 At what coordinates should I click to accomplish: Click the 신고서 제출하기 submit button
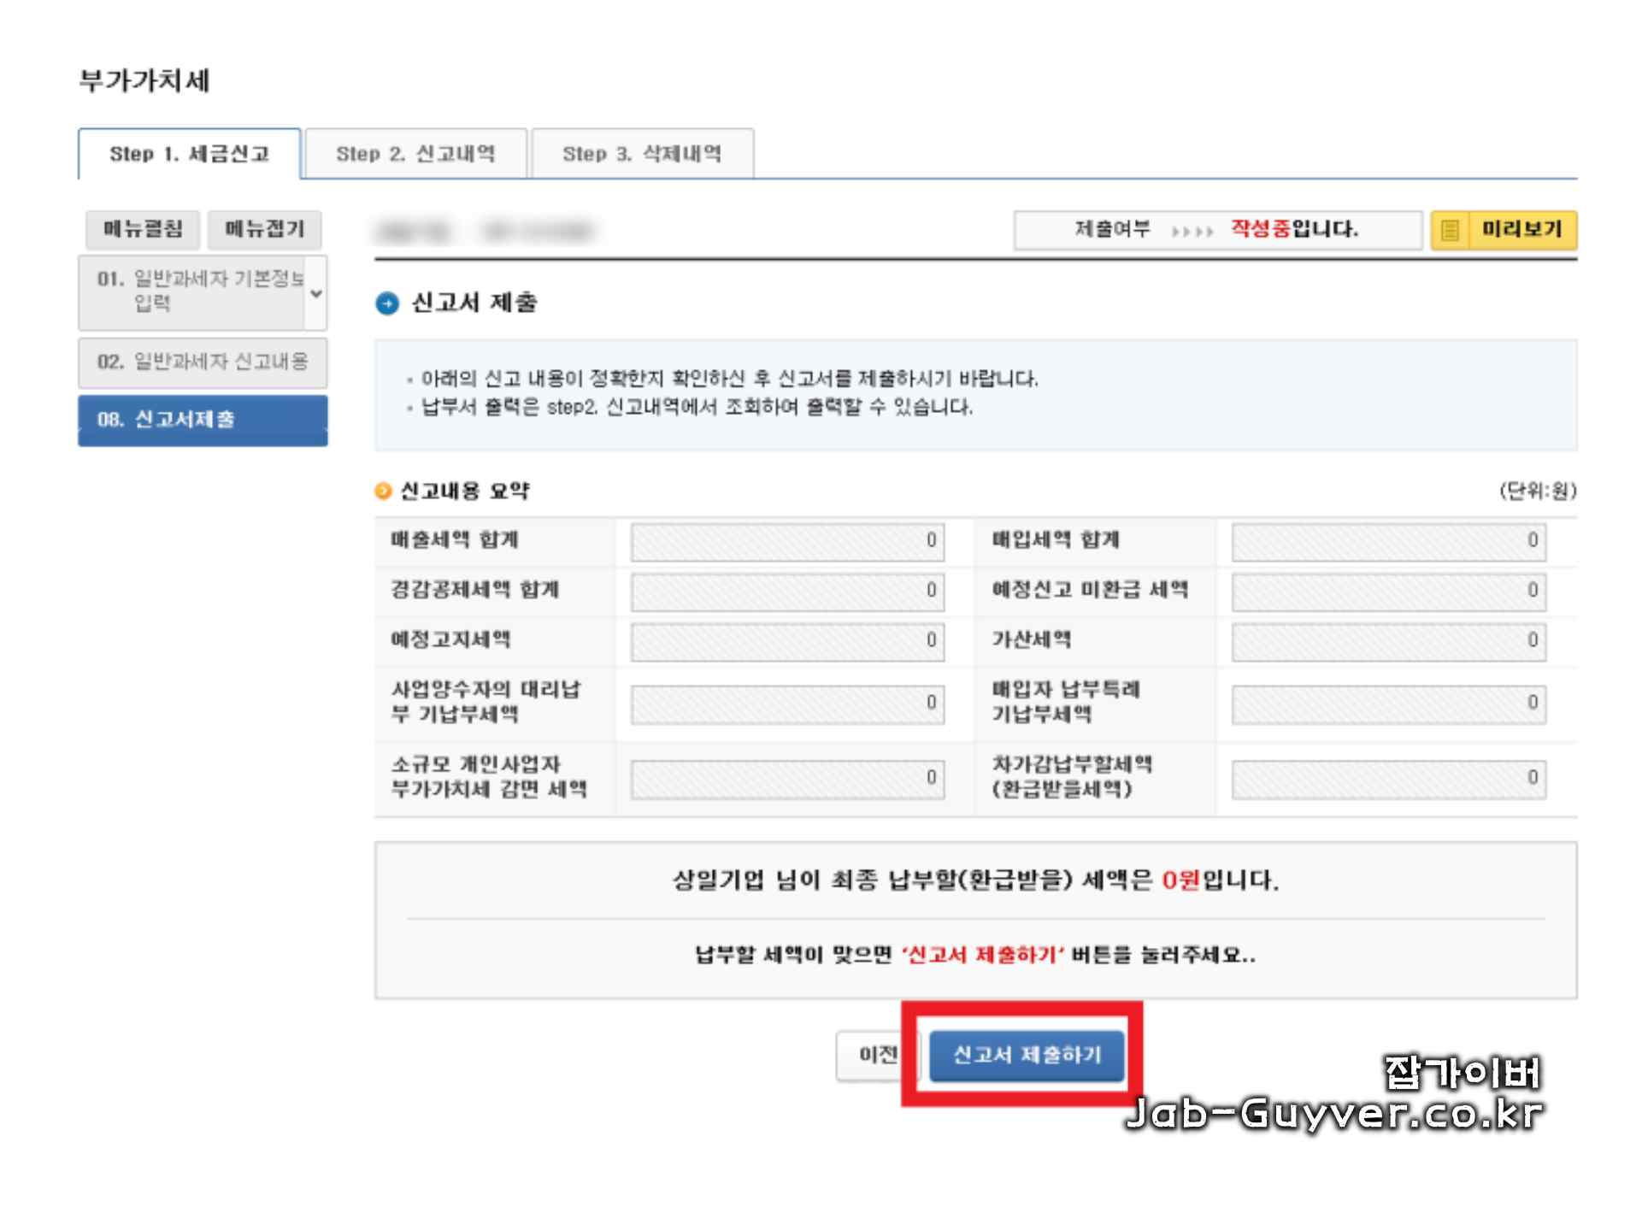(1027, 1055)
